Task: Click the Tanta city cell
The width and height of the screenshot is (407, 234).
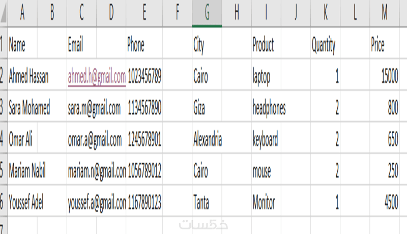Action: pyautogui.click(x=207, y=201)
